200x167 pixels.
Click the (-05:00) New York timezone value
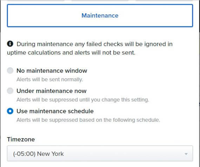[x=38, y=154]
